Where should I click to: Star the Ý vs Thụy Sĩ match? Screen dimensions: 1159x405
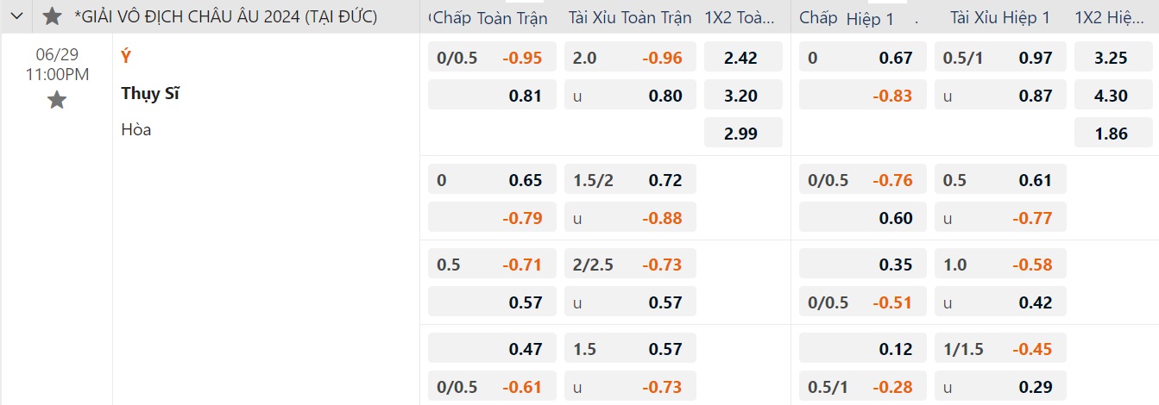coord(57,101)
